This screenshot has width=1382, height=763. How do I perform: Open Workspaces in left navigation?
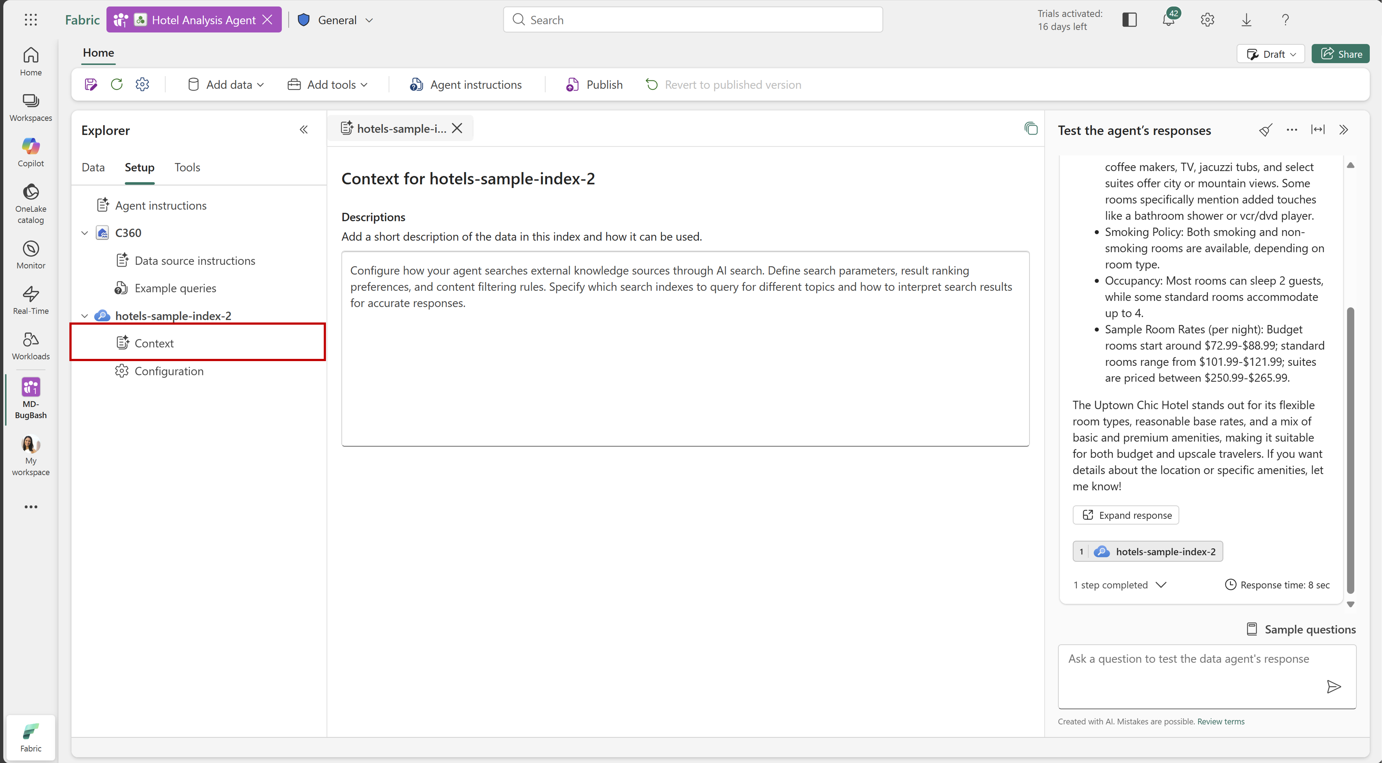pos(30,107)
